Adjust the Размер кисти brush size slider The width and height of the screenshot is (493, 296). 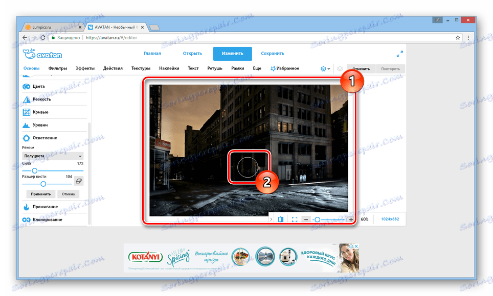click(x=47, y=184)
